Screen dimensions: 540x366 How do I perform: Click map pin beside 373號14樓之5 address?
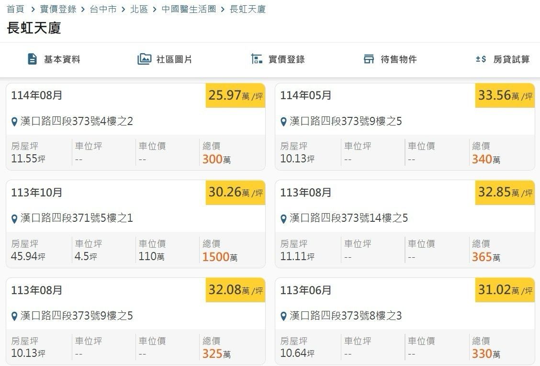point(283,219)
